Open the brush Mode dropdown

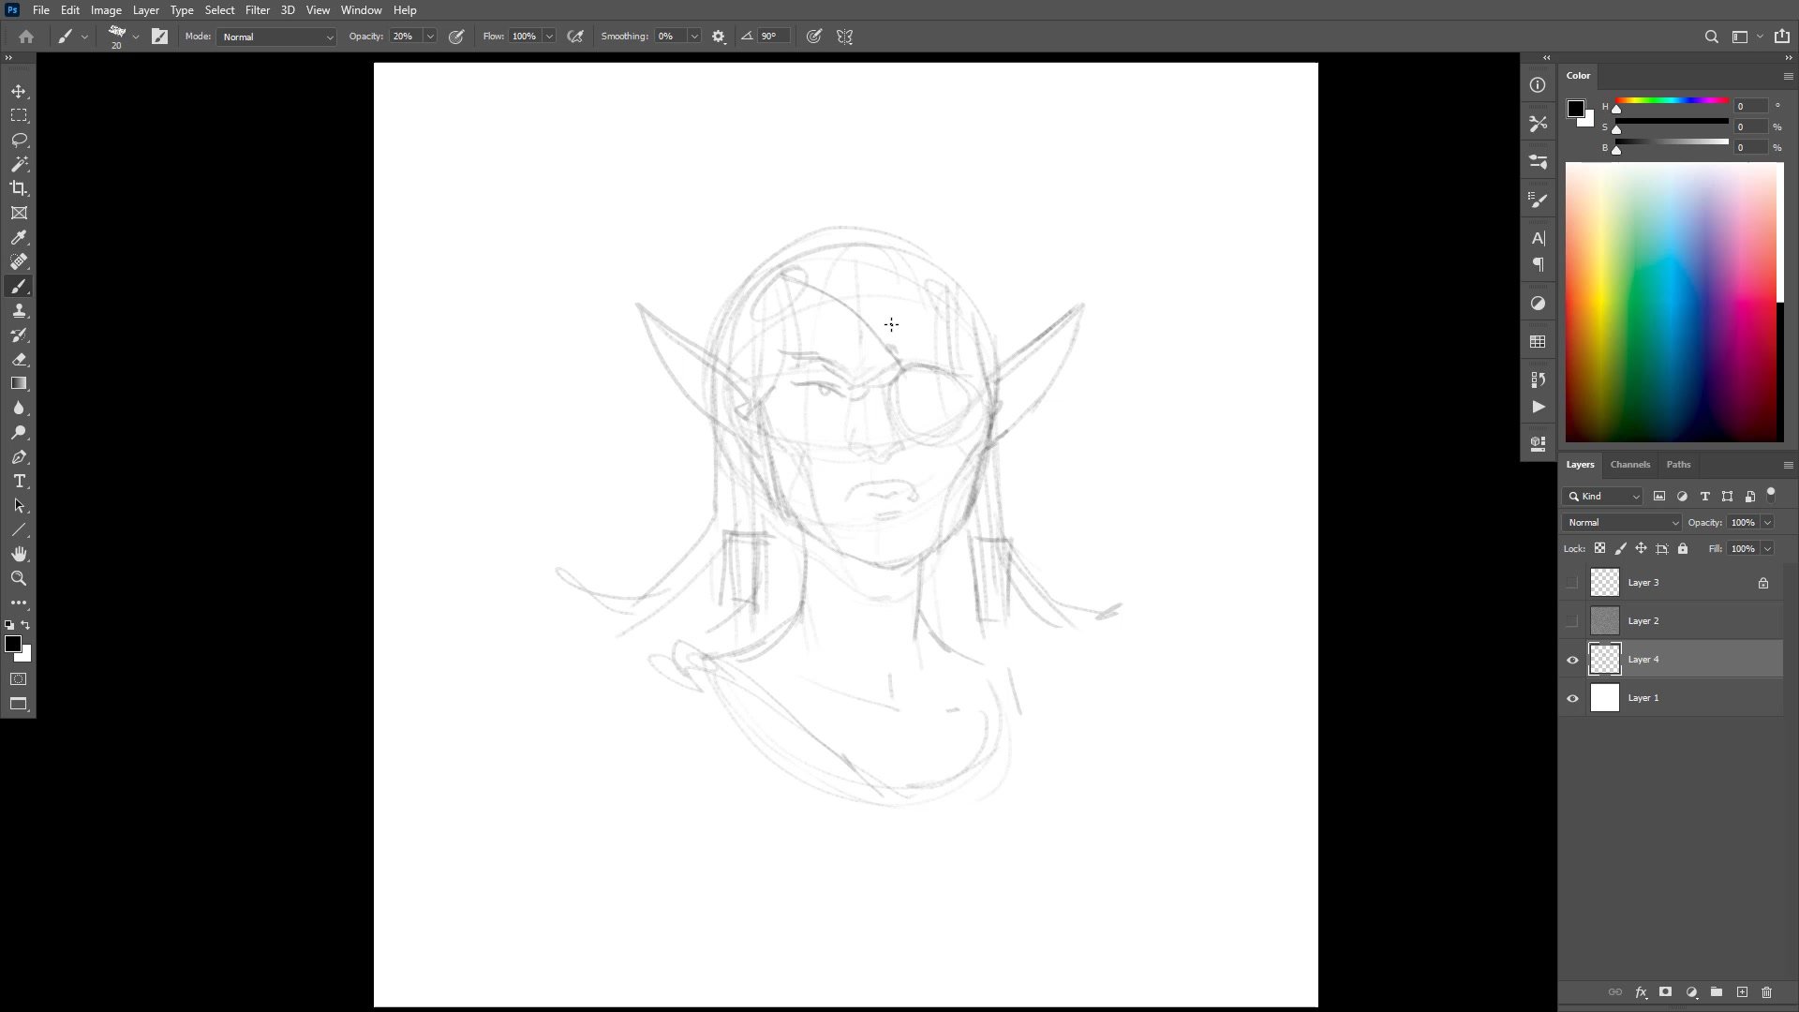(276, 37)
